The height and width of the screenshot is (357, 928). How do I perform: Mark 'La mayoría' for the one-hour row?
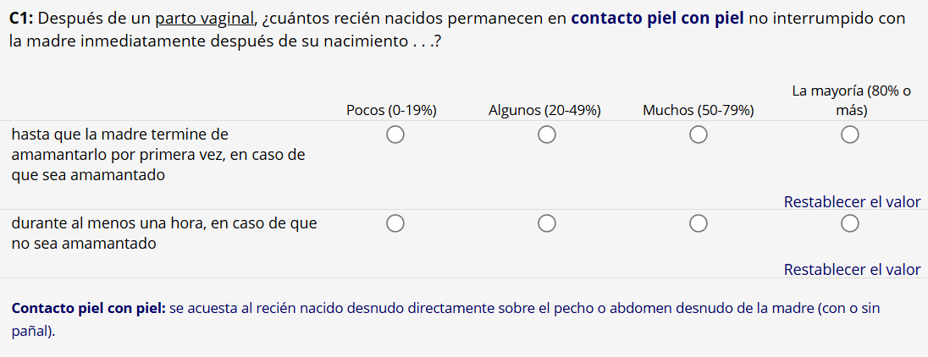pos(850,223)
